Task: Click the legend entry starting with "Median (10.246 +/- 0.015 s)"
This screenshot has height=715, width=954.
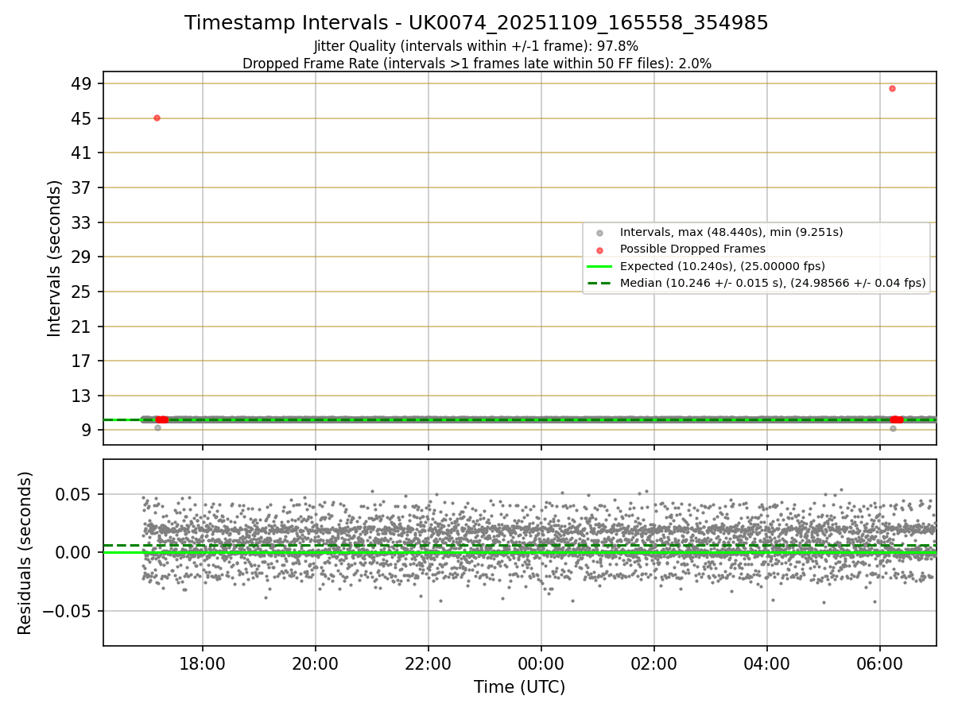Action: (773, 282)
